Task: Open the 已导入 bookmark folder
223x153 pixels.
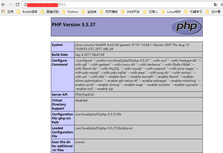Action: tap(151, 12)
